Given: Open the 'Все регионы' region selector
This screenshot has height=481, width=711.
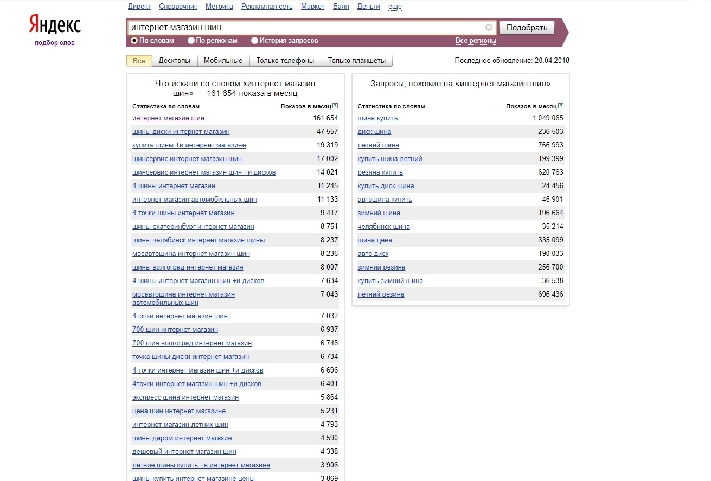Looking at the screenshot, I should coord(476,41).
